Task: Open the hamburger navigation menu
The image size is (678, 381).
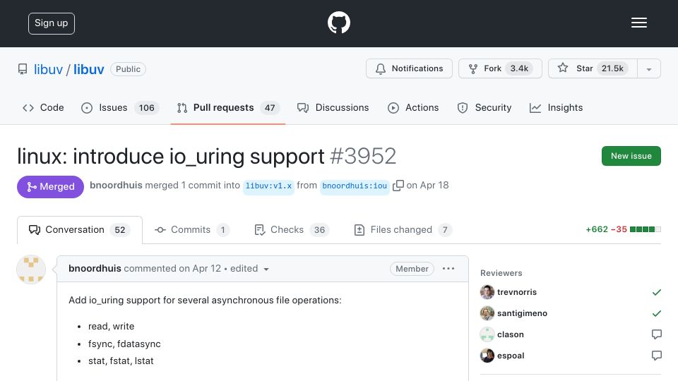Action: coord(638,23)
